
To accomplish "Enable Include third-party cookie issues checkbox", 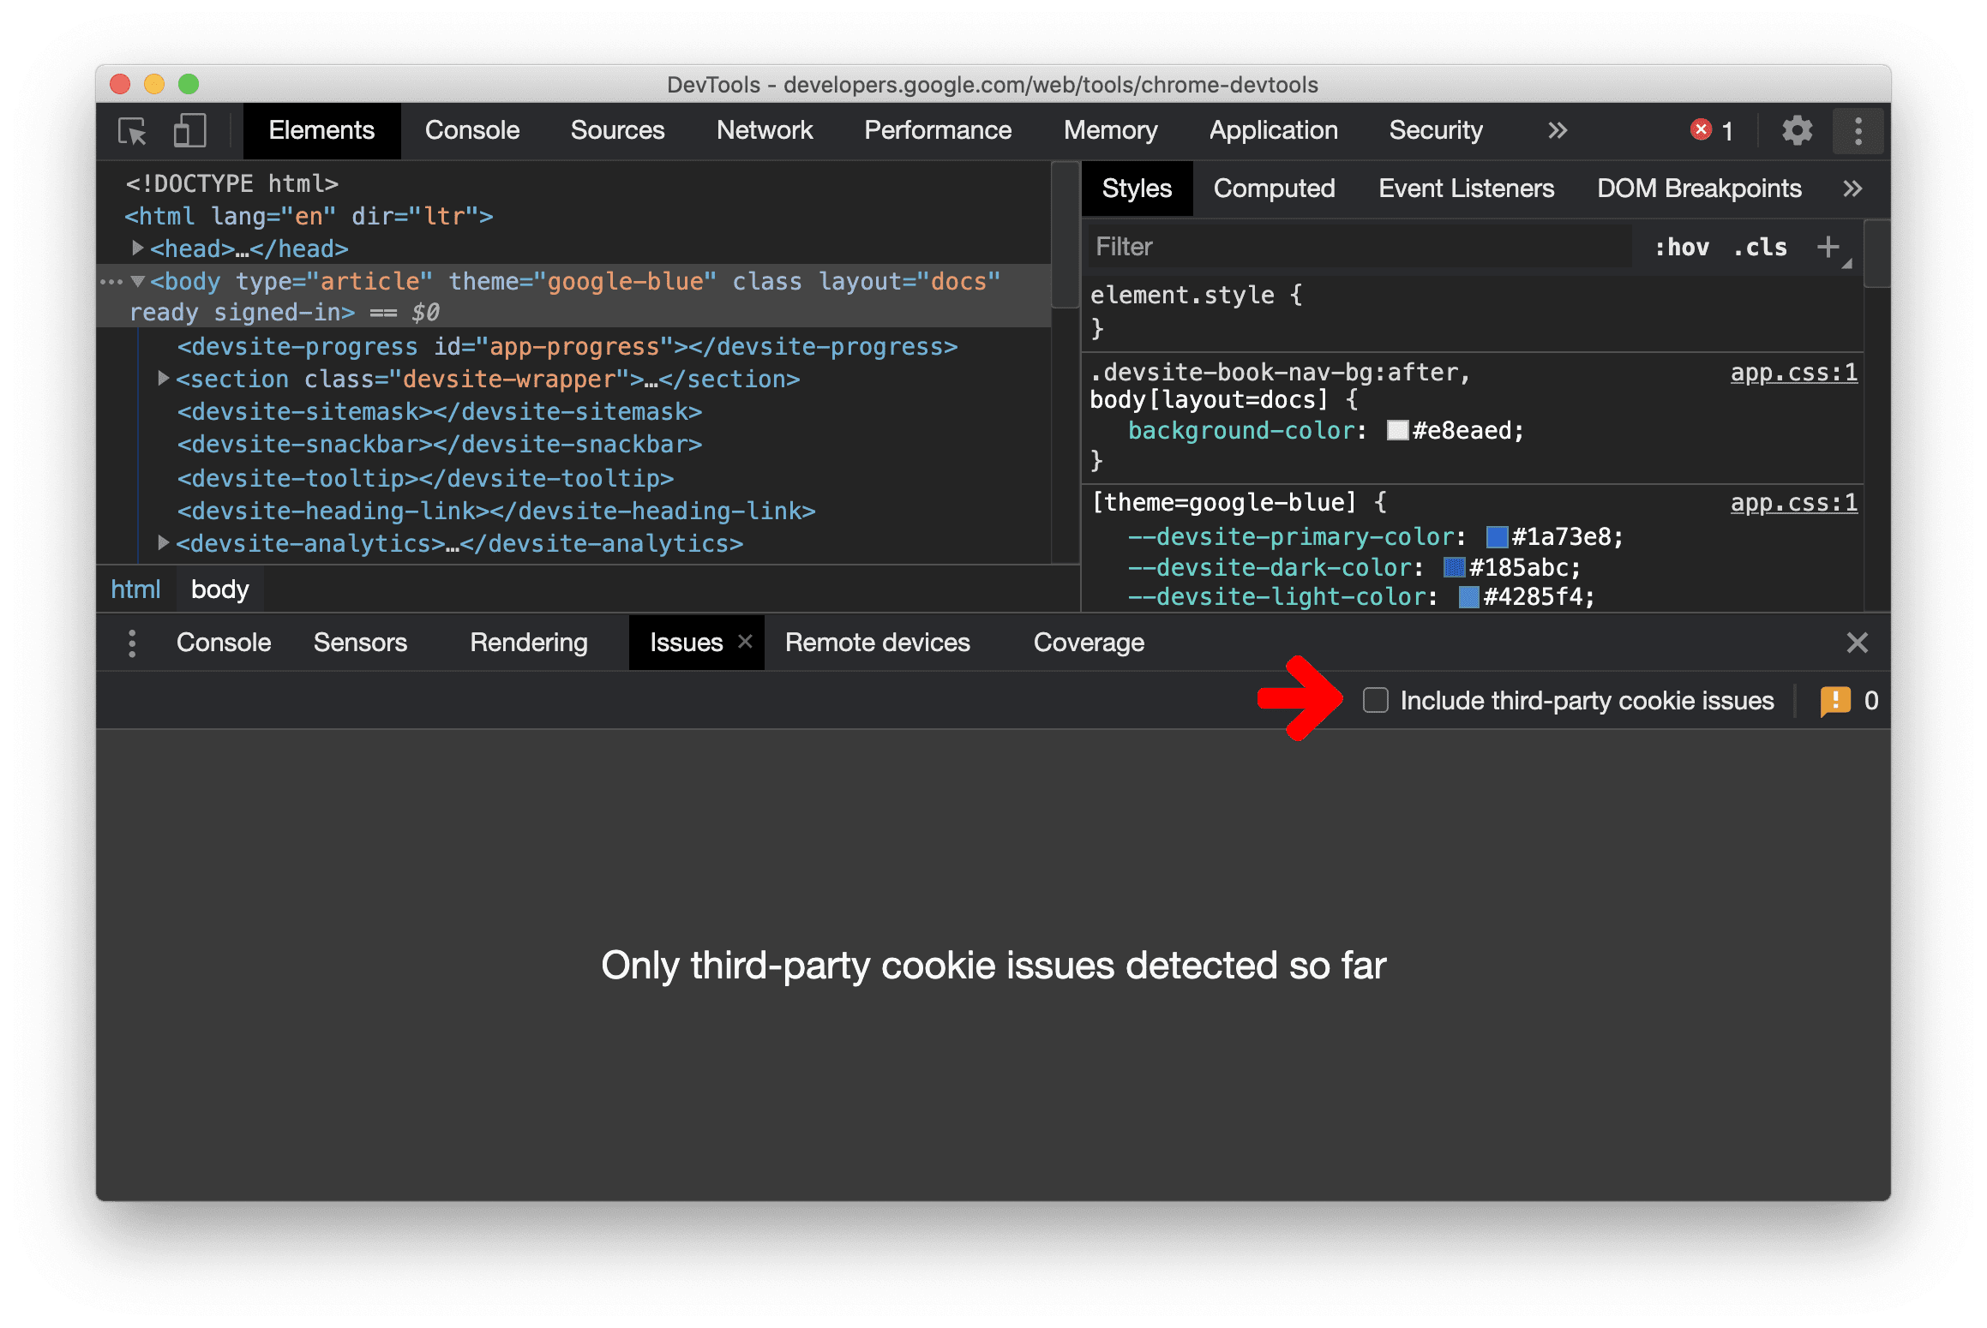I will 1370,698.
